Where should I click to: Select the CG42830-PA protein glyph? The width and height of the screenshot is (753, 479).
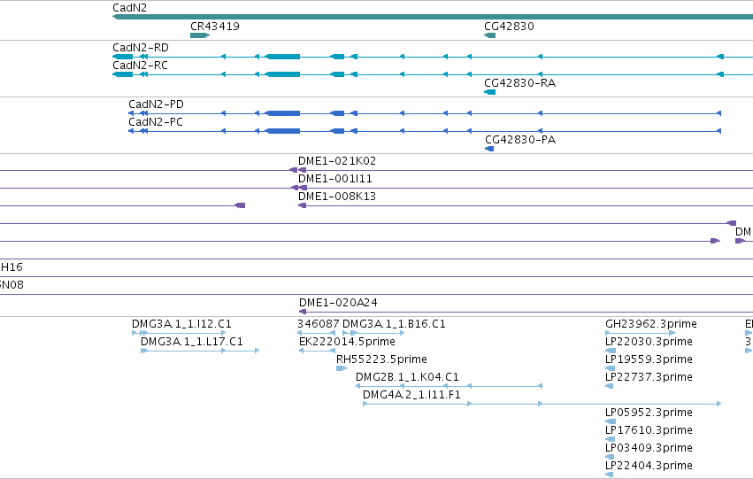click(489, 149)
